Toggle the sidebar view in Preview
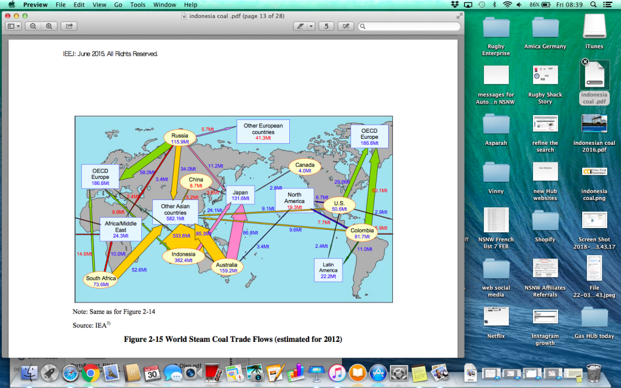This screenshot has height=388, width=621. [10, 26]
